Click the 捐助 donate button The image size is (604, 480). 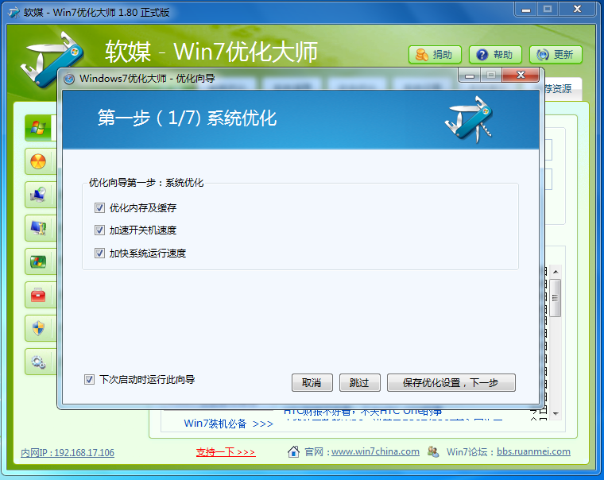coord(435,55)
